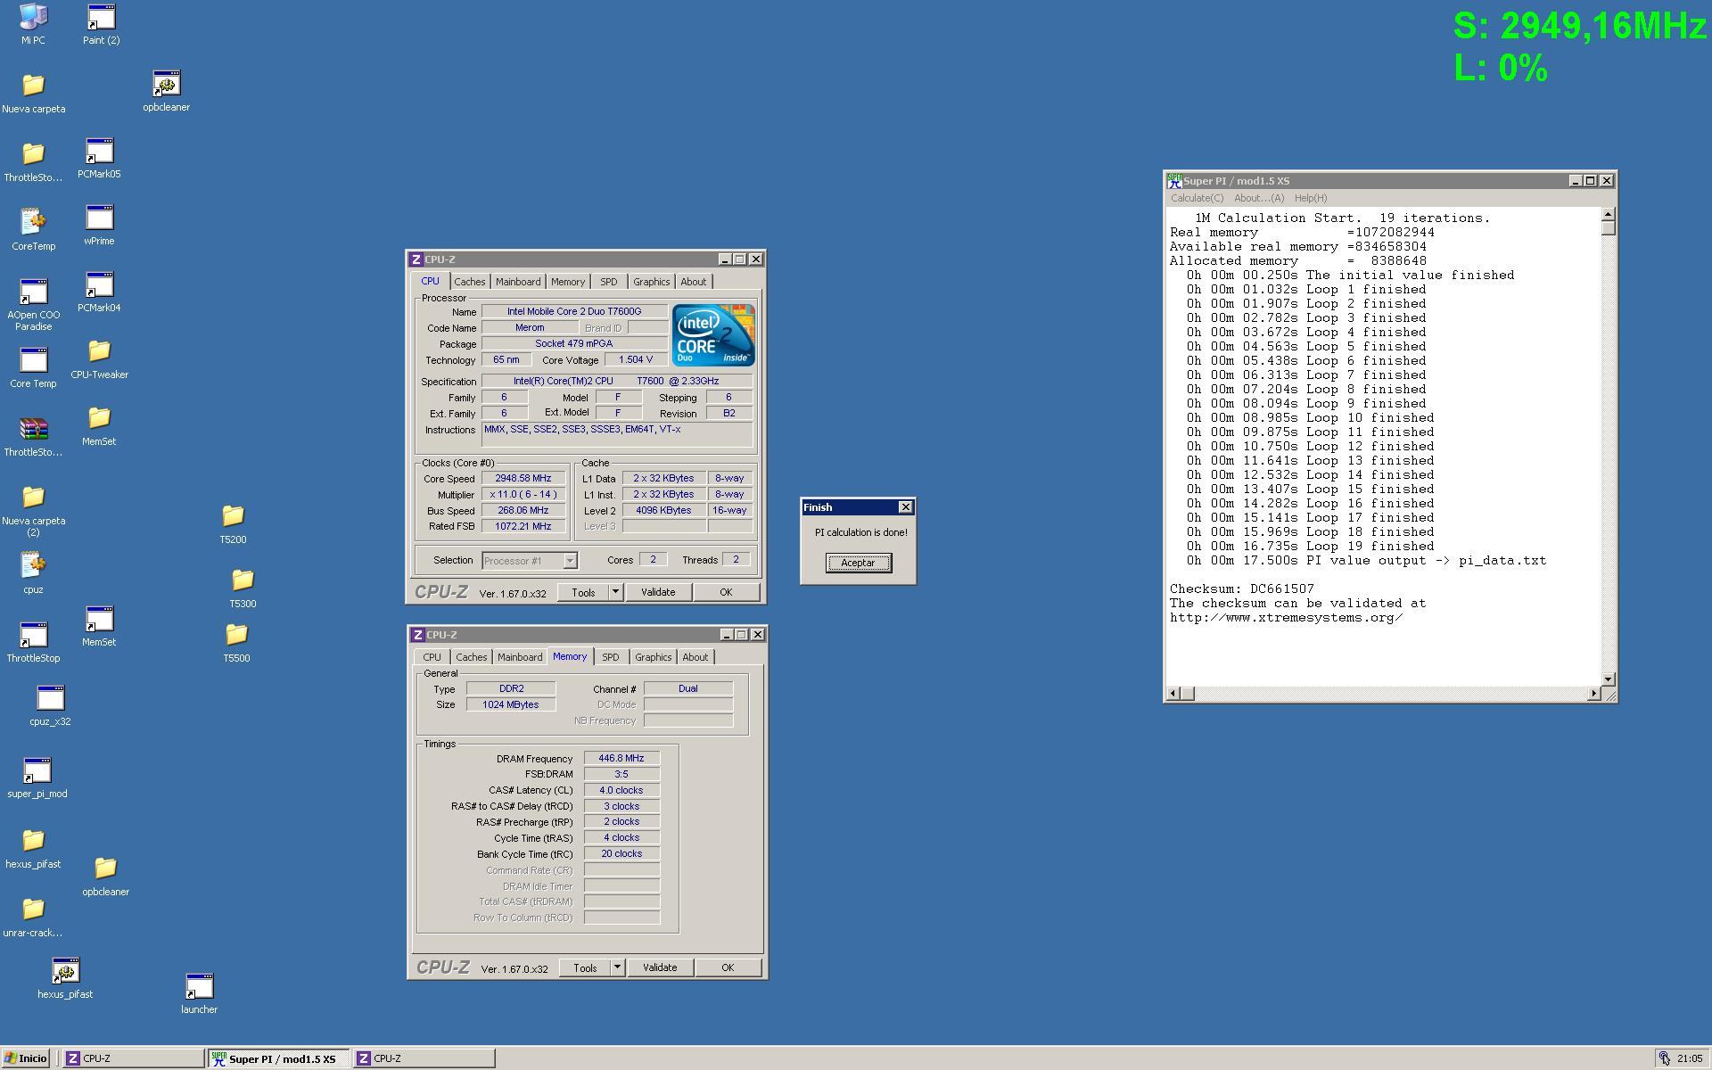
Task: Click Aceptar in the Finish dialog
Action: coord(858,563)
